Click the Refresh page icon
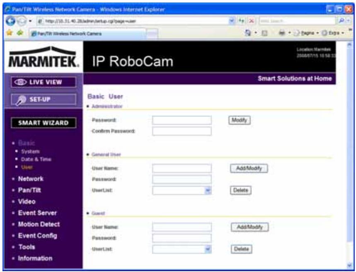This screenshot has width=356, height=272. click(x=242, y=21)
